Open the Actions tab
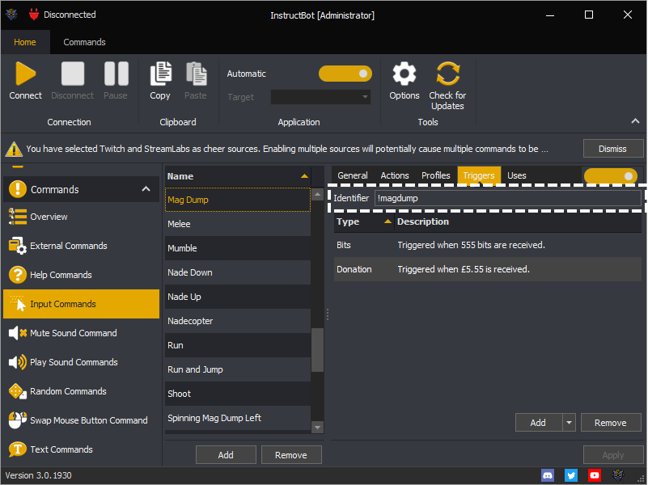The width and height of the screenshot is (648, 485). coord(395,175)
